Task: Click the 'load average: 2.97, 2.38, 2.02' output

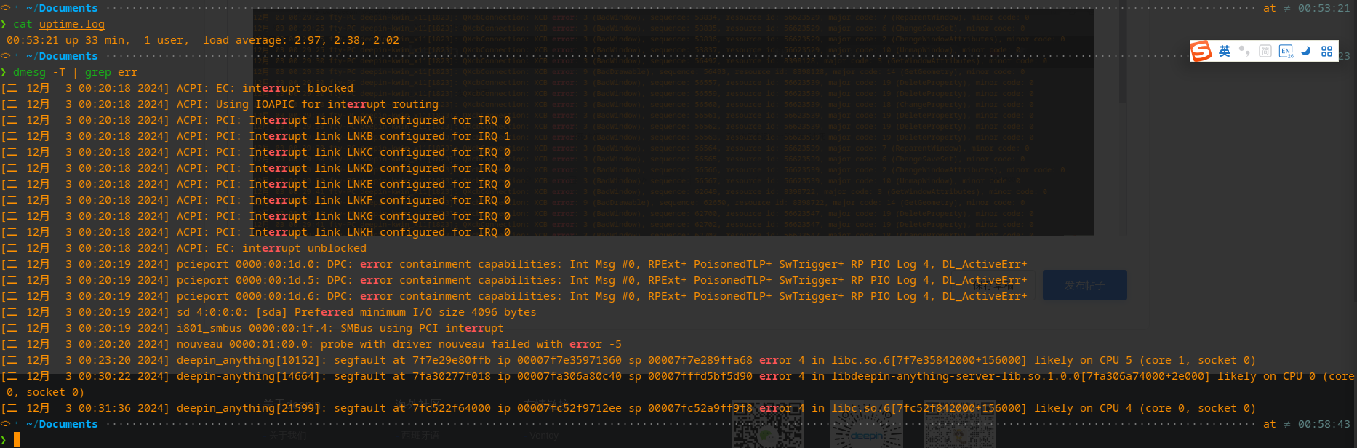Action: 301,40
